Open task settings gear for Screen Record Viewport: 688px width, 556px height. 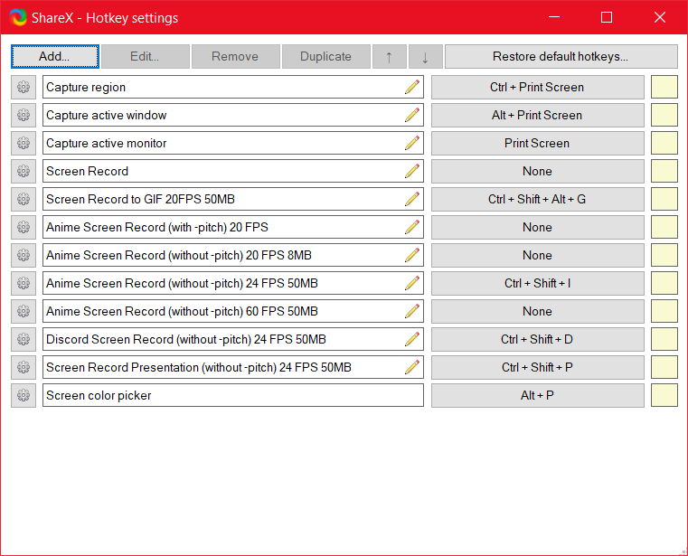24,171
